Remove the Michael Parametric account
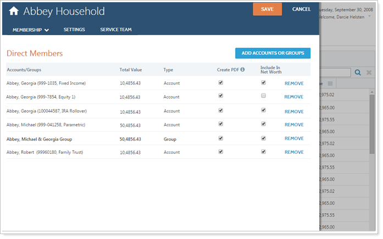The height and width of the screenshot is (239, 383). point(293,125)
